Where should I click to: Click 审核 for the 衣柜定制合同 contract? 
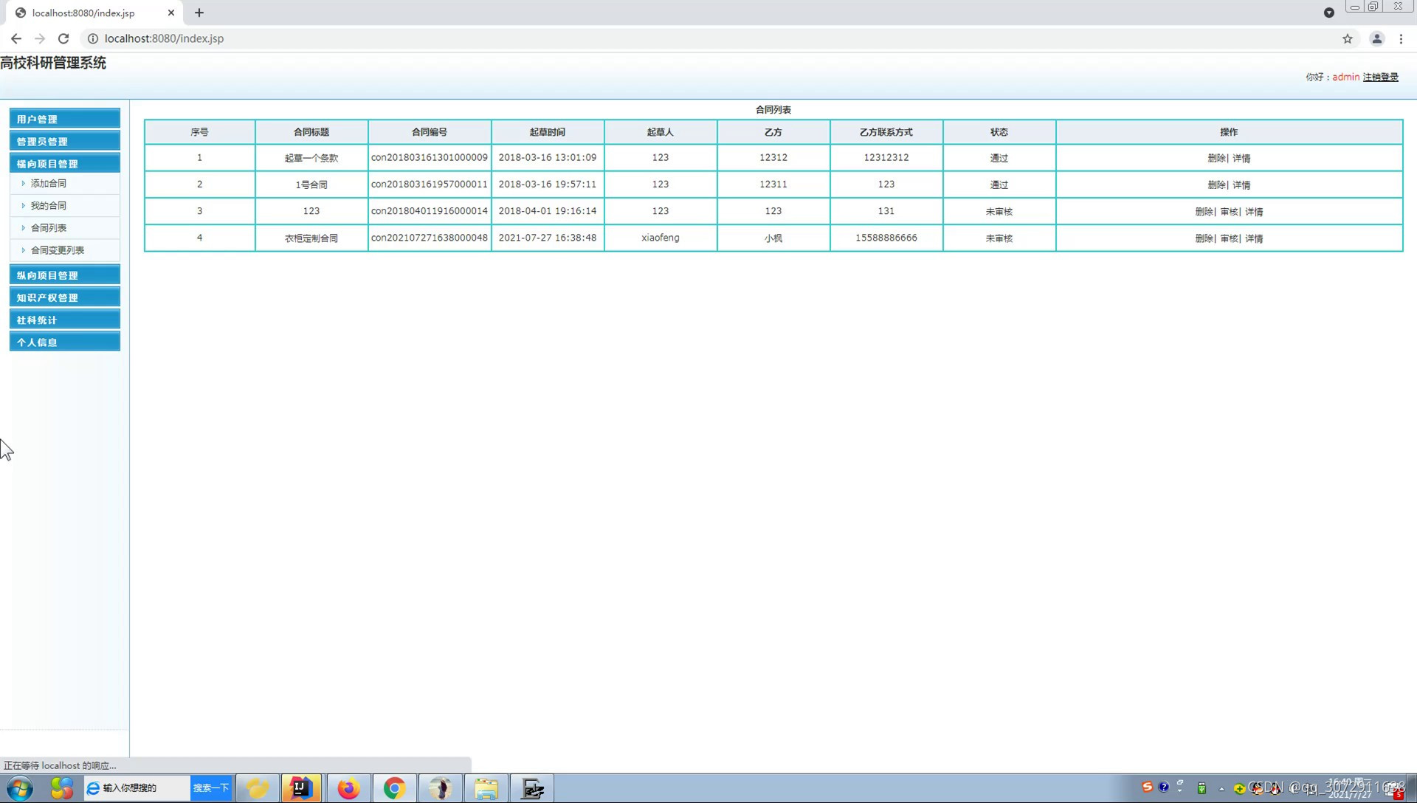coord(1229,238)
